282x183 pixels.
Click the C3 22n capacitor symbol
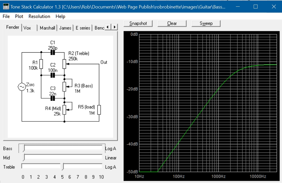pyautogui.click(x=53, y=98)
